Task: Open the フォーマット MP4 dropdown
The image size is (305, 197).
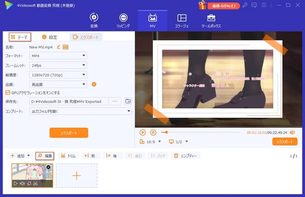Action: (x=58, y=56)
